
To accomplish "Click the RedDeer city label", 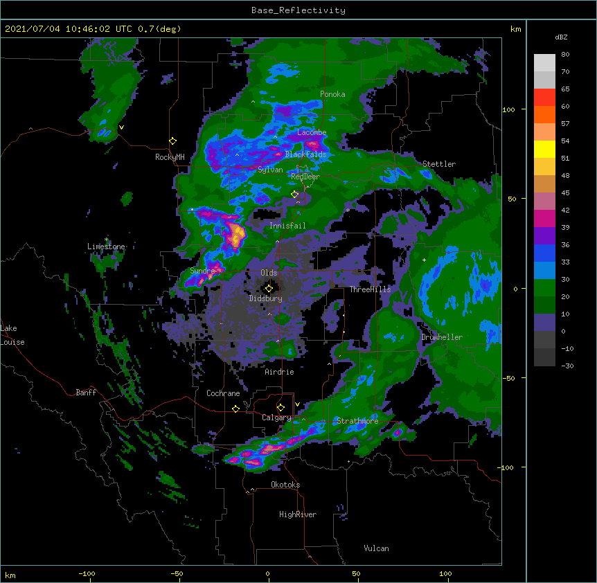I will (x=305, y=177).
